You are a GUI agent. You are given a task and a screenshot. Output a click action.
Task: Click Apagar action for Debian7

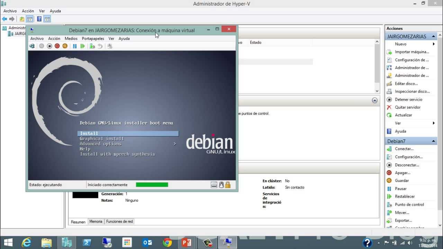tap(403, 173)
